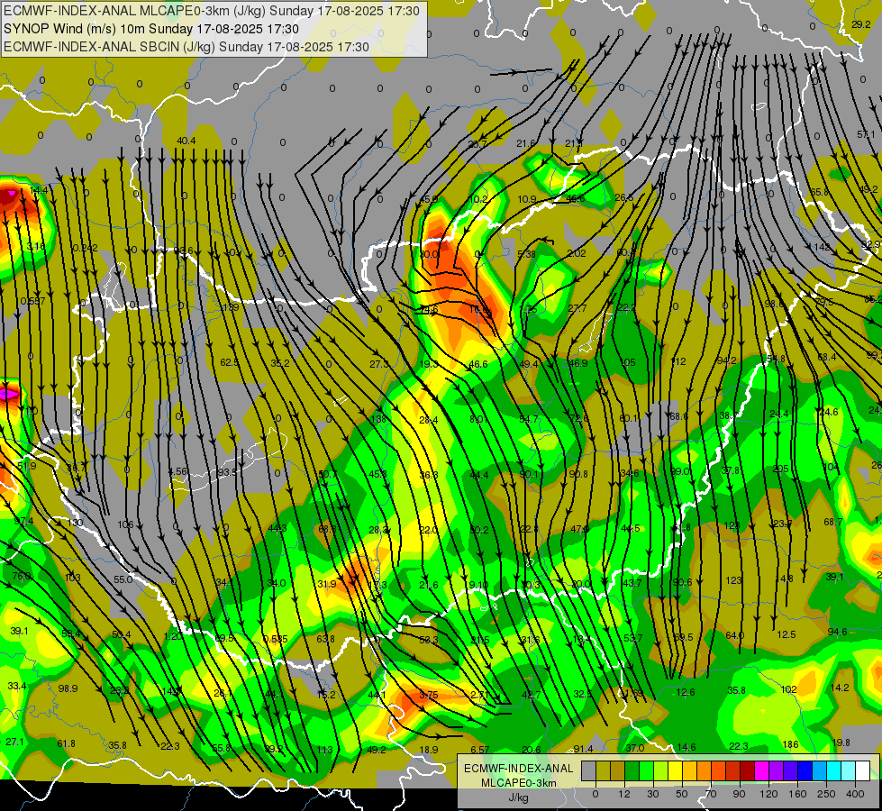Click the cyan swatch left of light cyan
Screen dimensions: 882x811
click(x=833, y=770)
